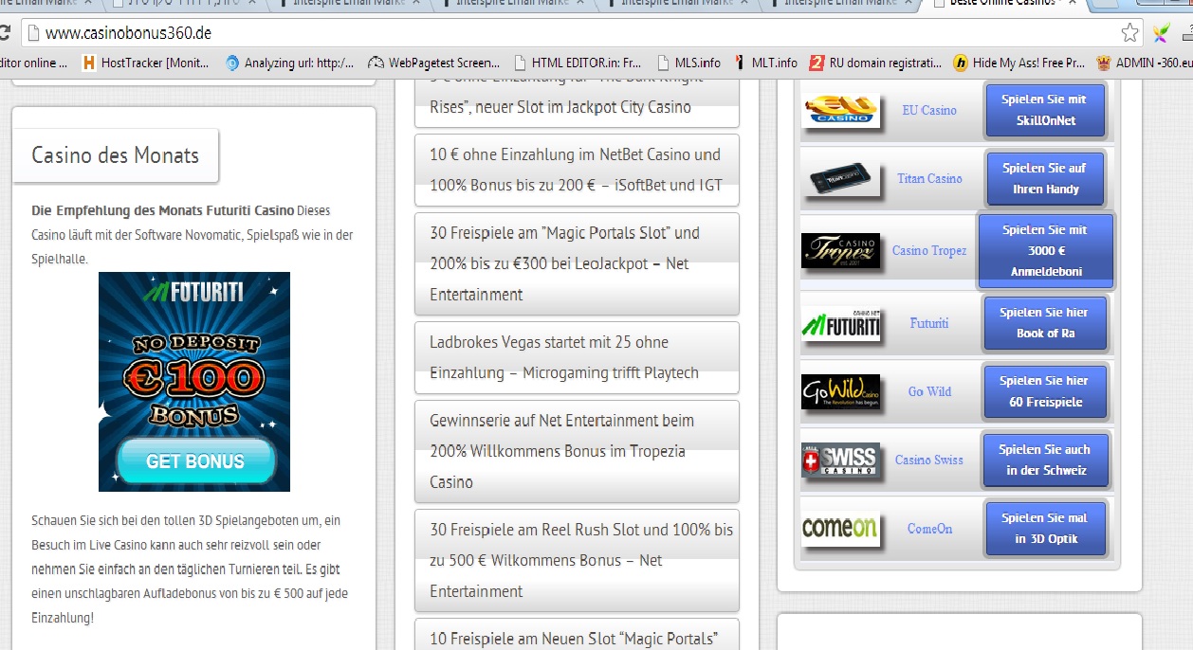Open the colorful extension icon beside the star
Image resolution: width=1193 pixels, height=650 pixels.
tap(1161, 33)
